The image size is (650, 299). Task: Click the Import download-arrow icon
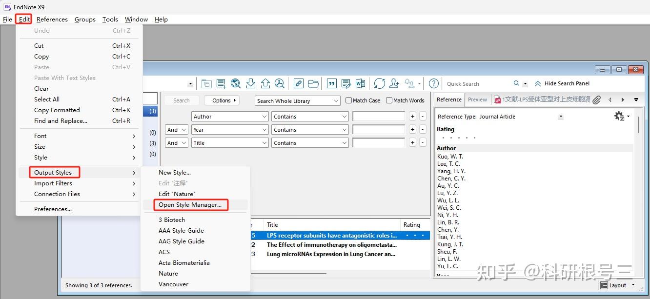tap(250, 83)
